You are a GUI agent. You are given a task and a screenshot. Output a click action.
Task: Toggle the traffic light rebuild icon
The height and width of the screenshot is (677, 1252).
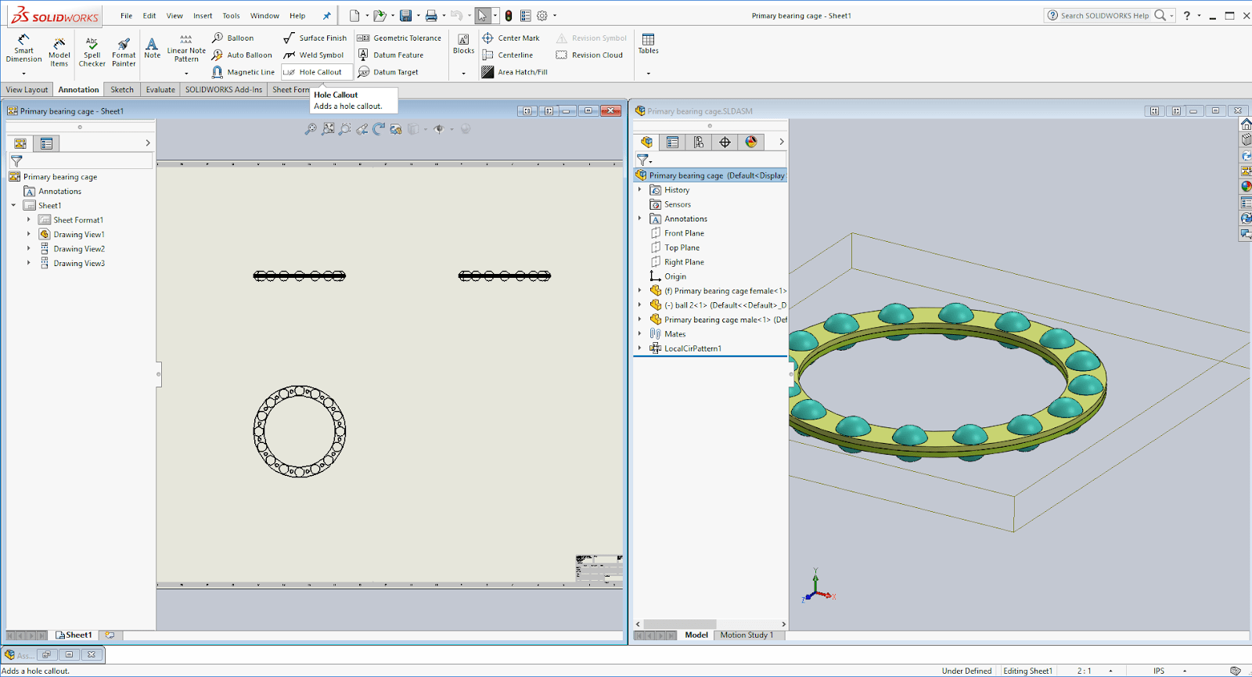pos(509,16)
